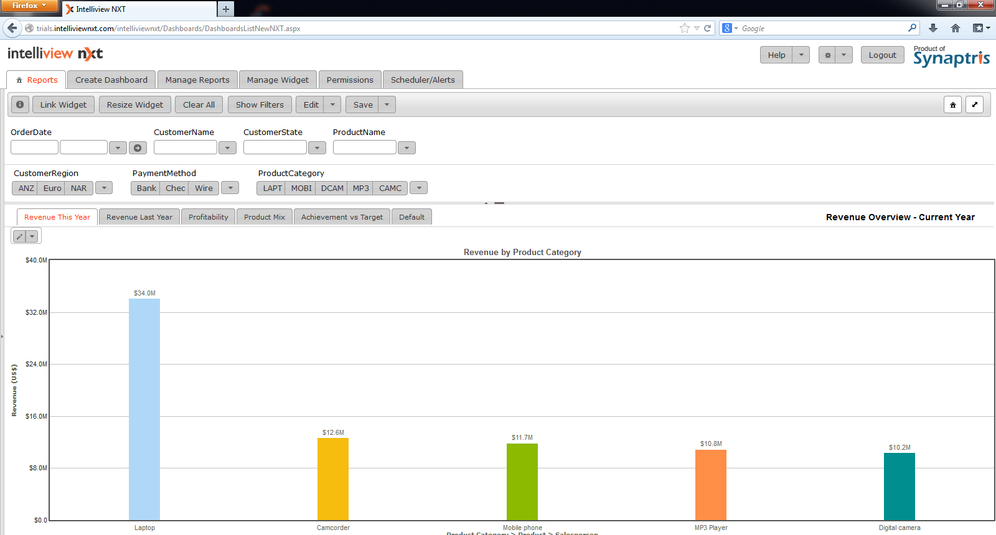Open the CustomerName filter dropdown
This screenshot has height=535, width=996.
coord(227,147)
